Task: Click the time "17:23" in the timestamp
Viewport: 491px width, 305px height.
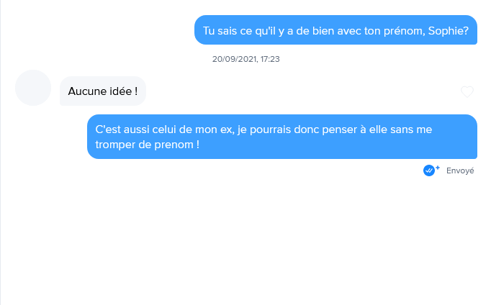Action: coord(269,59)
